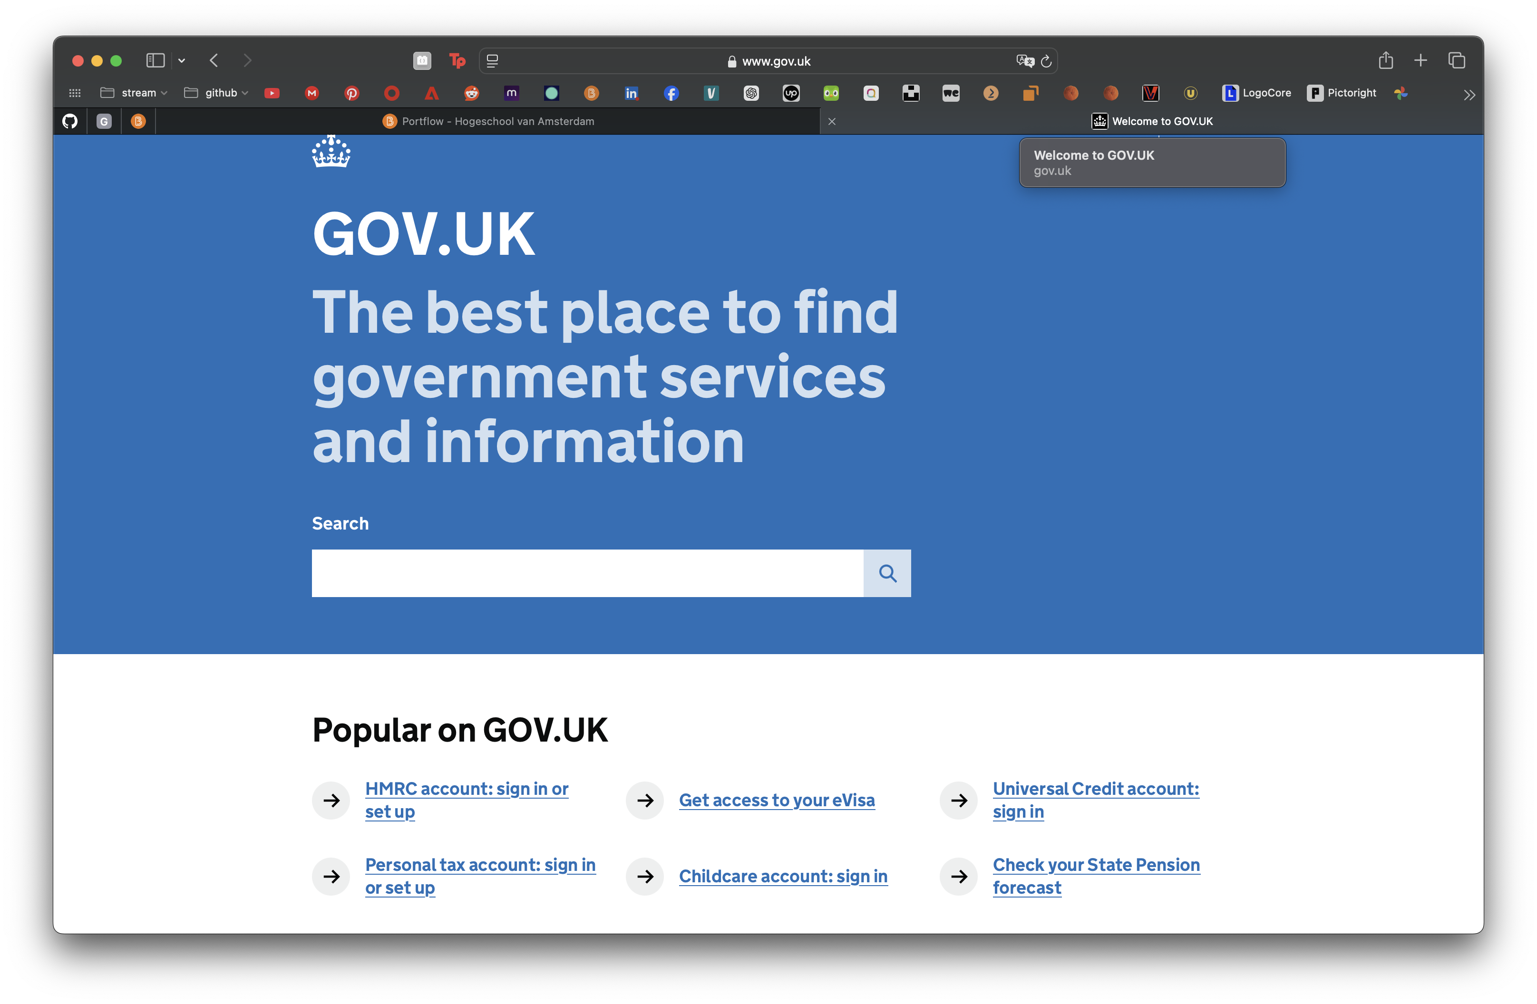This screenshot has width=1537, height=1004.
Task: Open the purple m bookmark icon
Action: pyautogui.click(x=512, y=93)
